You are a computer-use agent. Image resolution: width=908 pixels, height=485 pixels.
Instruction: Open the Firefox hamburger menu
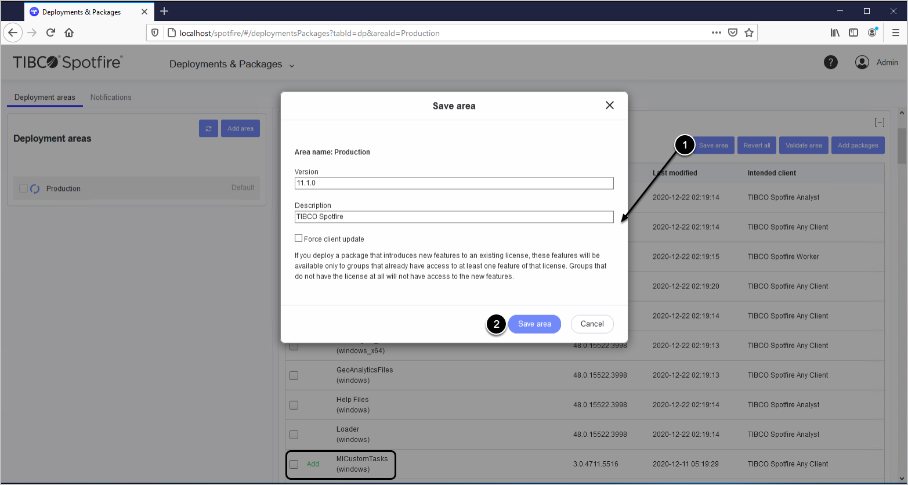(x=895, y=33)
